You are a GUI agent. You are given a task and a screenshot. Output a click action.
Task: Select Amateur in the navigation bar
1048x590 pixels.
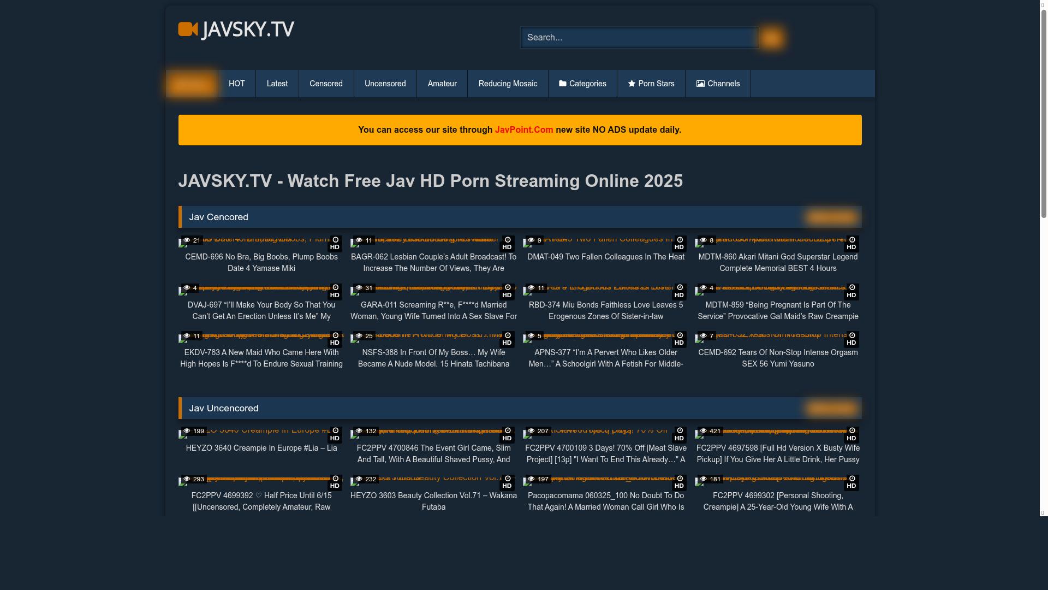tap(442, 84)
